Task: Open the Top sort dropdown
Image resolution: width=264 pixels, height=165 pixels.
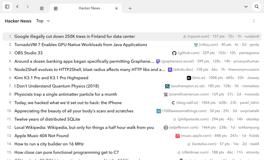Action: (43, 21)
